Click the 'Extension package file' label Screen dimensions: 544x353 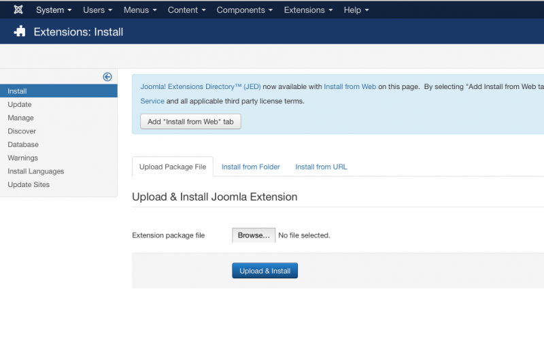[x=168, y=235]
